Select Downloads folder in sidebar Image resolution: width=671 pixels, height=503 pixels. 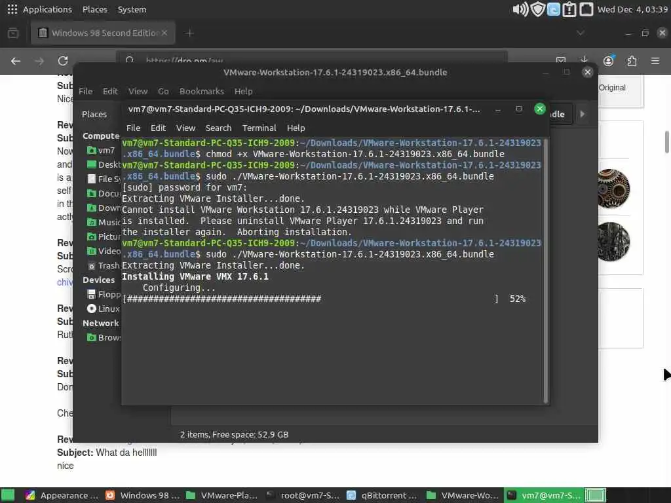point(103,208)
